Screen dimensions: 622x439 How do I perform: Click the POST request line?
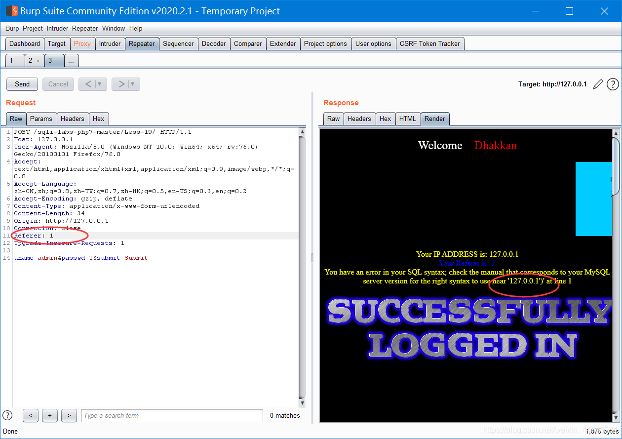103,132
